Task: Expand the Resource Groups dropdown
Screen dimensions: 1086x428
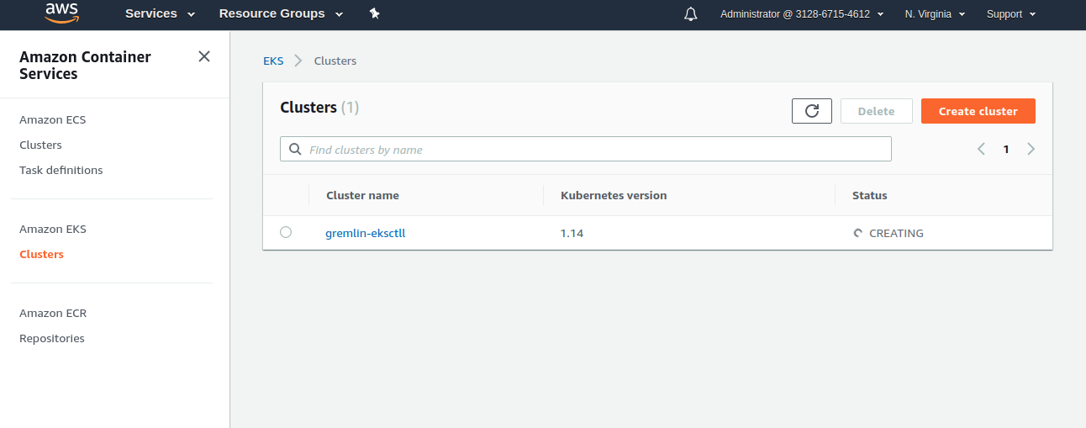Action: 281,13
